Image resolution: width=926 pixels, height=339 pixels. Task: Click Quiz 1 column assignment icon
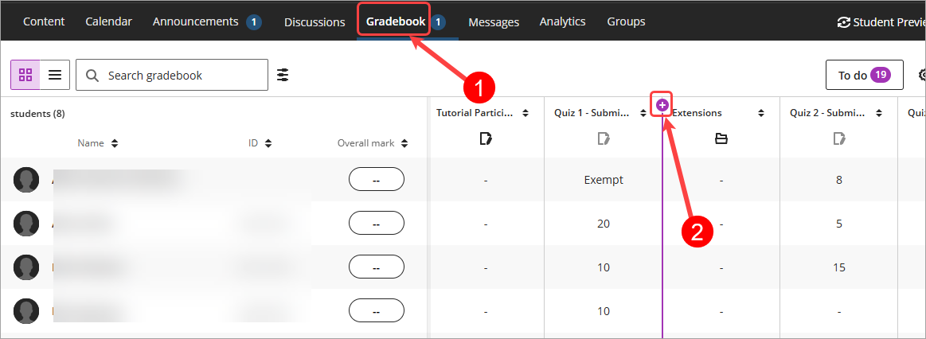coord(603,138)
